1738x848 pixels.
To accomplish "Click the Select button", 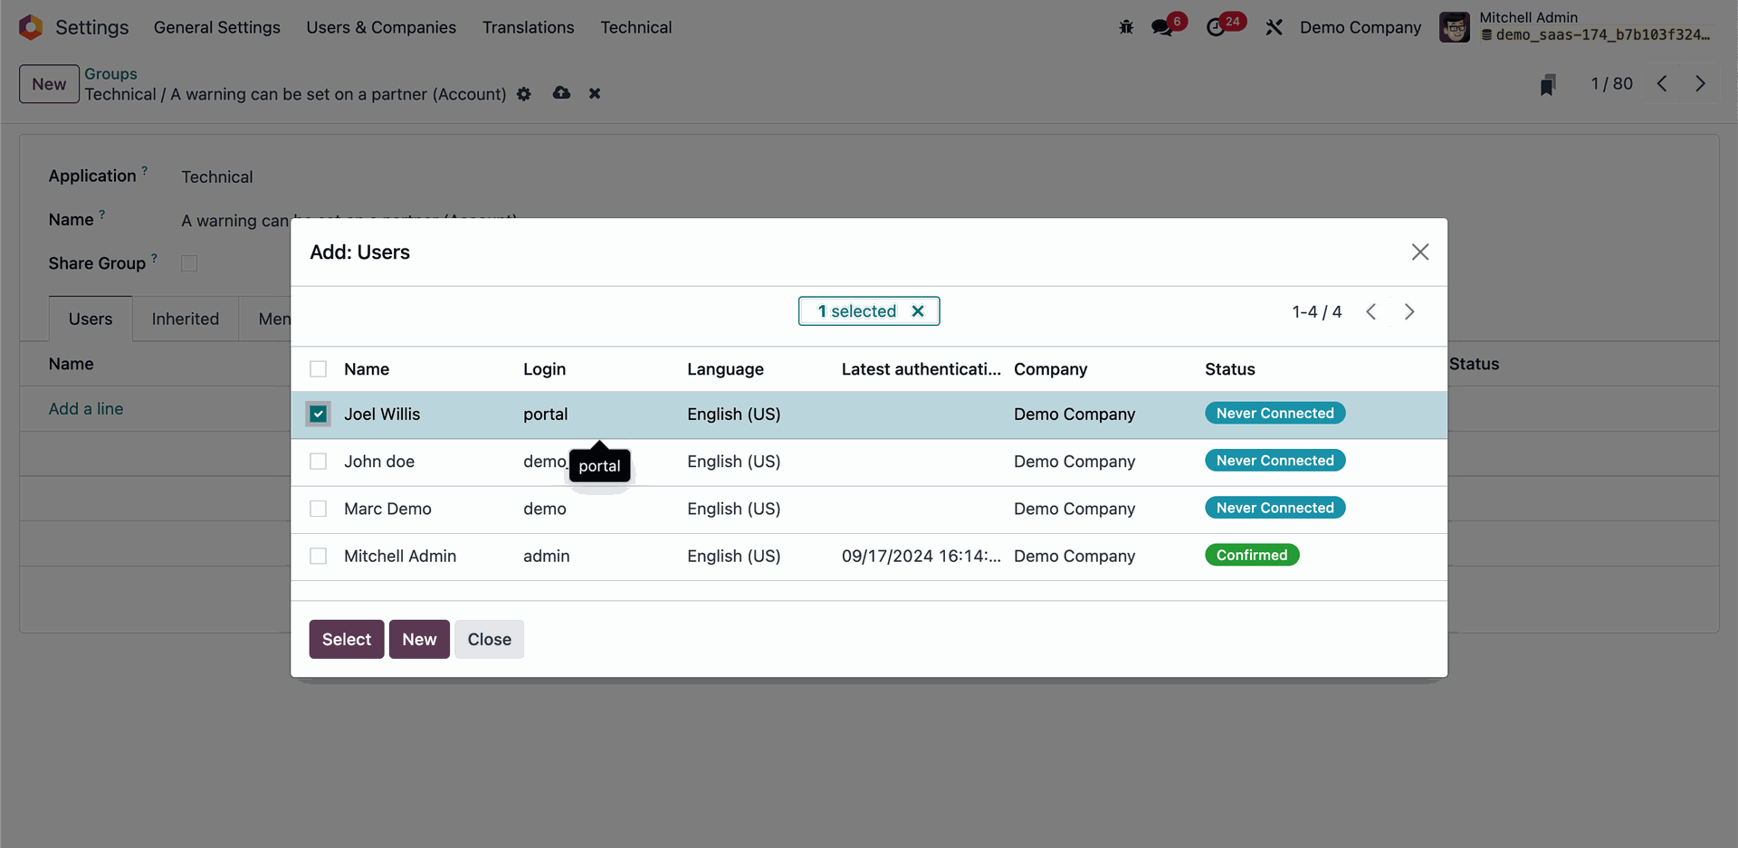I will pyautogui.click(x=347, y=639).
